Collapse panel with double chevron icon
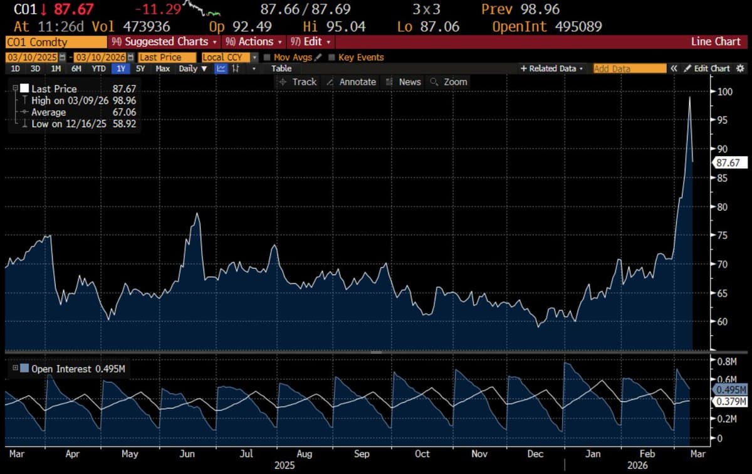The image size is (752, 474). point(674,68)
